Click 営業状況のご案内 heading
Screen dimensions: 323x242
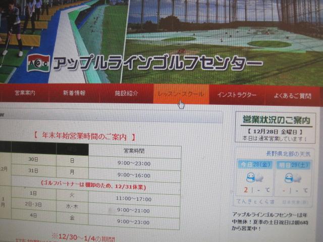point(276,119)
